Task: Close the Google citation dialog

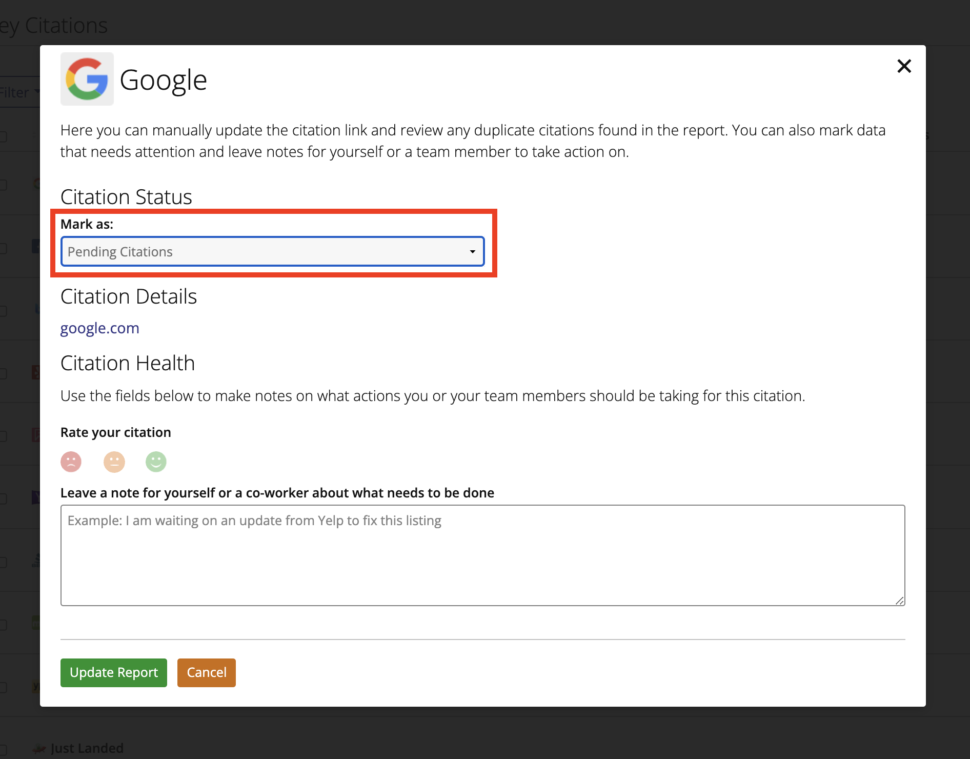Action: click(x=904, y=66)
